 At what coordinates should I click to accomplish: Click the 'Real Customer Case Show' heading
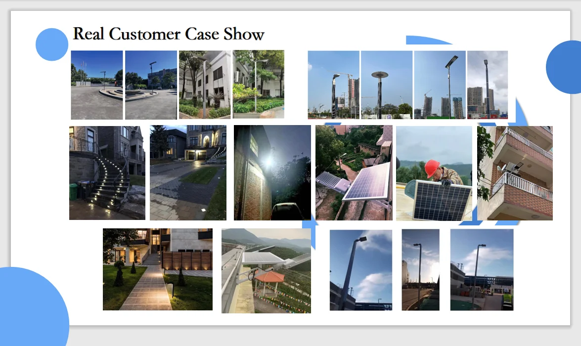168,34
